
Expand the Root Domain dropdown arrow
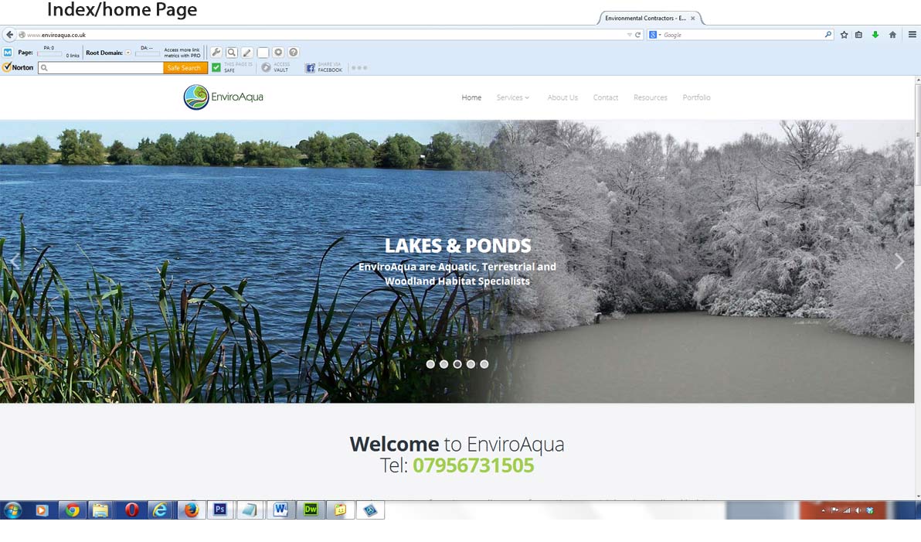pos(128,53)
